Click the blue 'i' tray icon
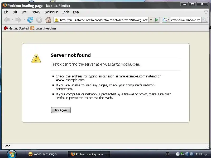This screenshot has height=158, width=211. (x=187, y=154)
